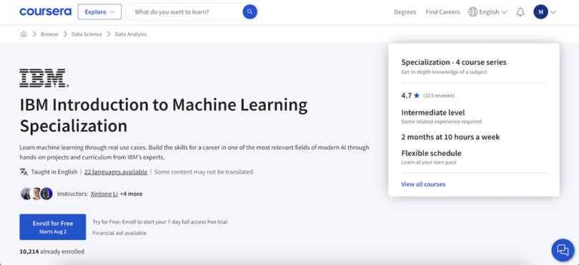Click the 'Taught in English' label
Viewport: 579px width, 265px height.
tap(54, 172)
